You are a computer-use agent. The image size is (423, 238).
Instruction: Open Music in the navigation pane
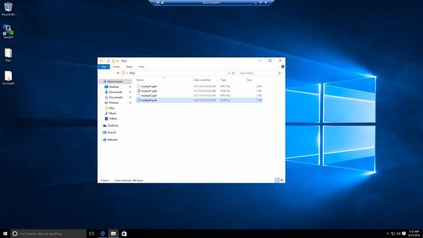[112, 113]
